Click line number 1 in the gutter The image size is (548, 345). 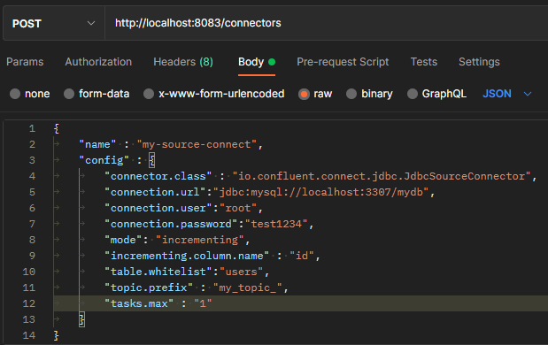coord(32,128)
